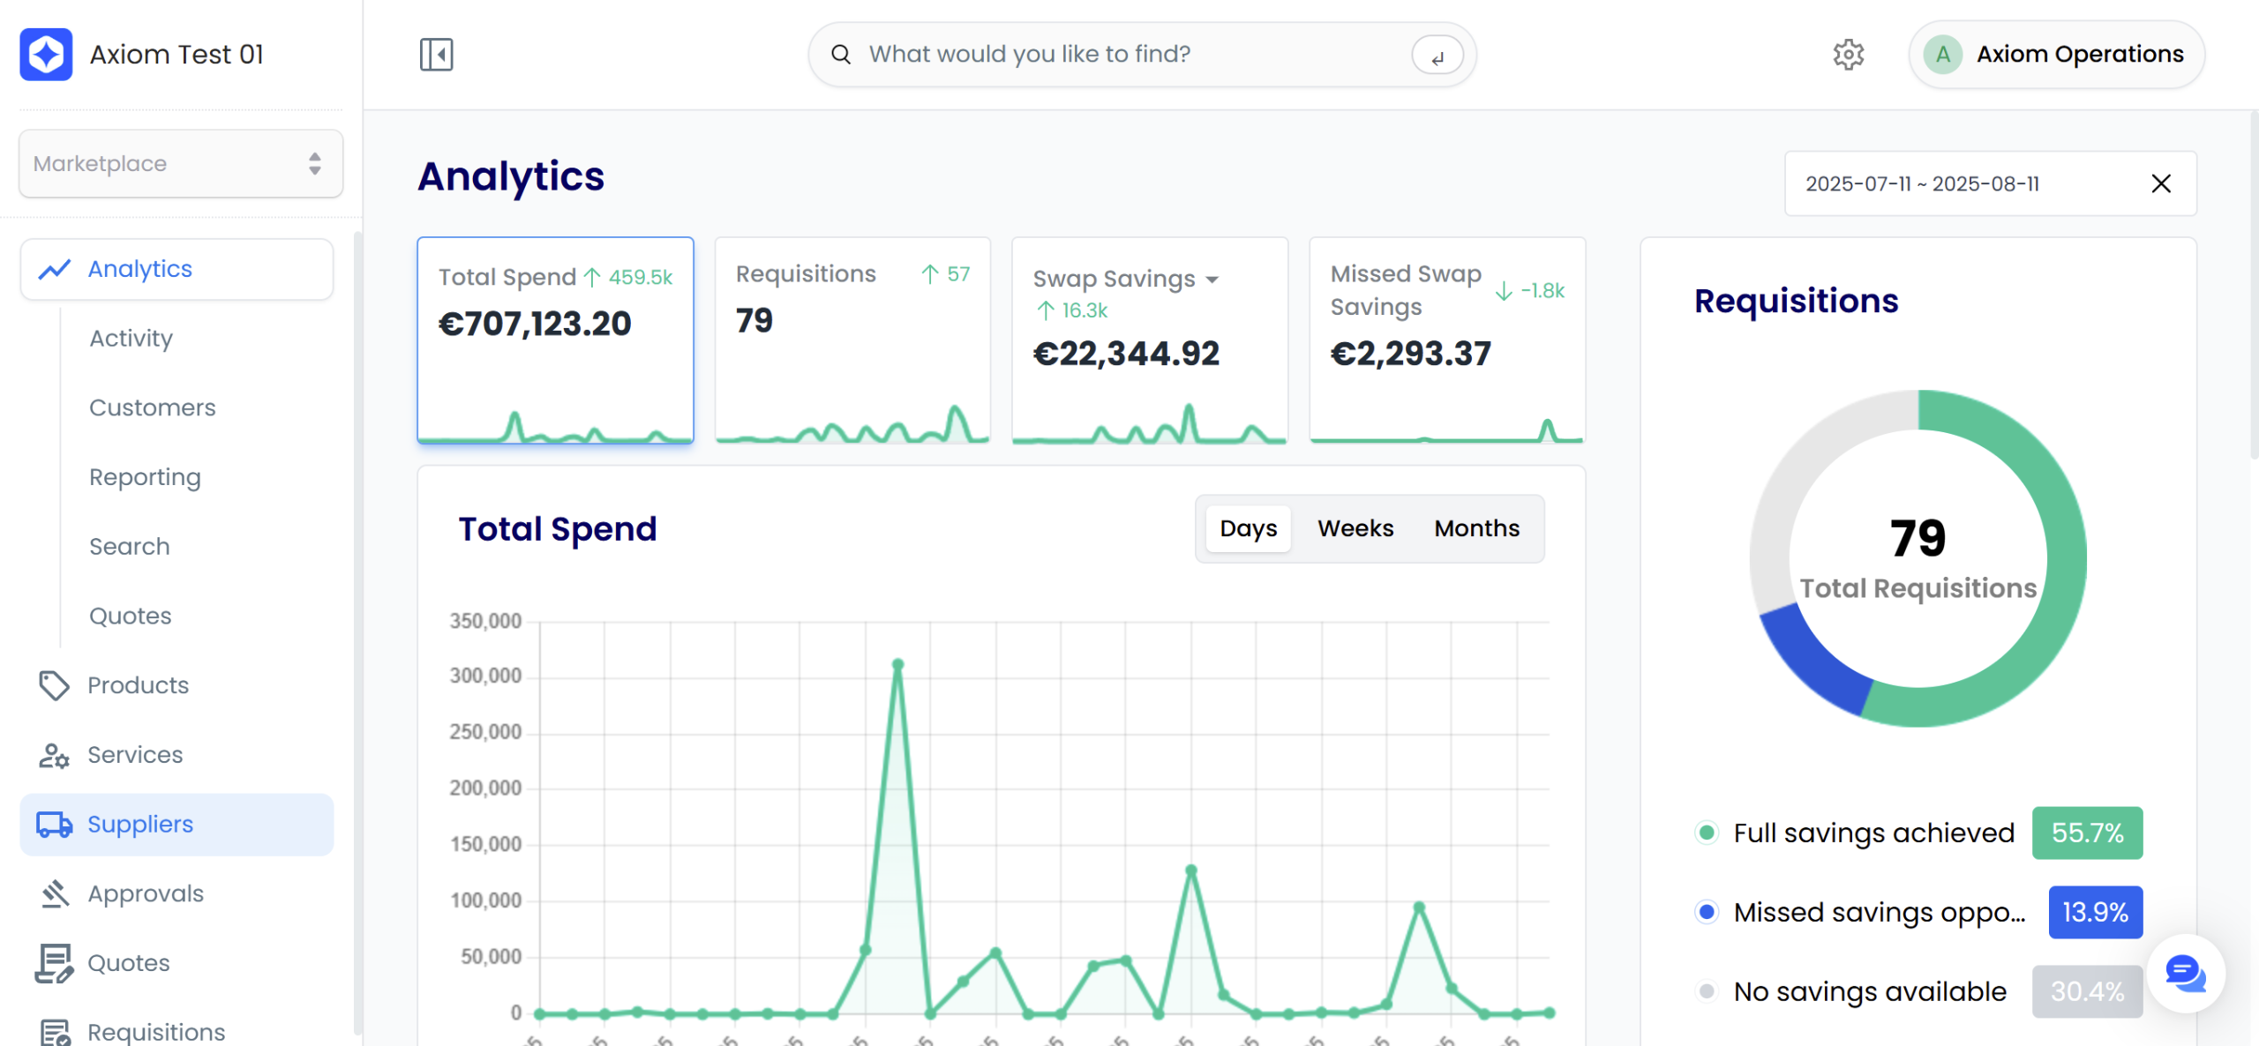The width and height of the screenshot is (2259, 1046).
Task: Switch chart to Months tab
Action: [1476, 528]
